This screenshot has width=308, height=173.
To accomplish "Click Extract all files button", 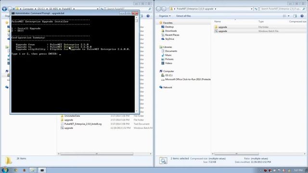I will 183,16.
